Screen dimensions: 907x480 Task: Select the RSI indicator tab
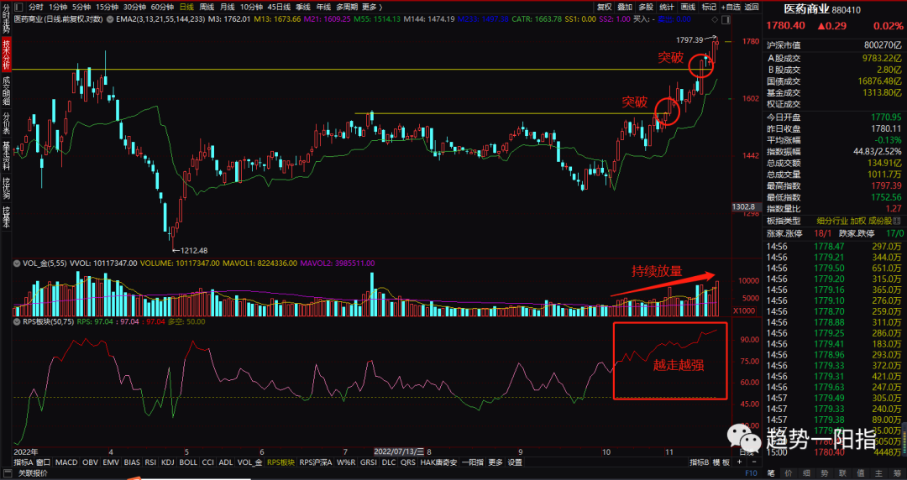pyautogui.click(x=150, y=462)
